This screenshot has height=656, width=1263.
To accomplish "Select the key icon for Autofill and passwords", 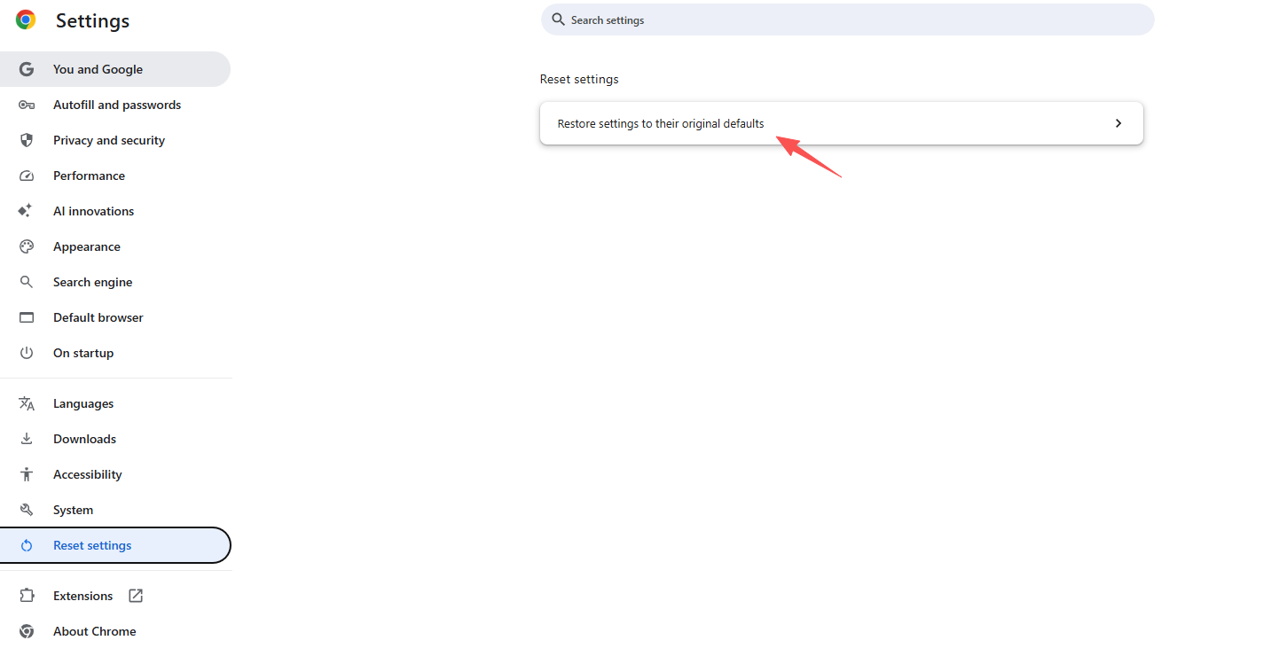I will [x=27, y=105].
